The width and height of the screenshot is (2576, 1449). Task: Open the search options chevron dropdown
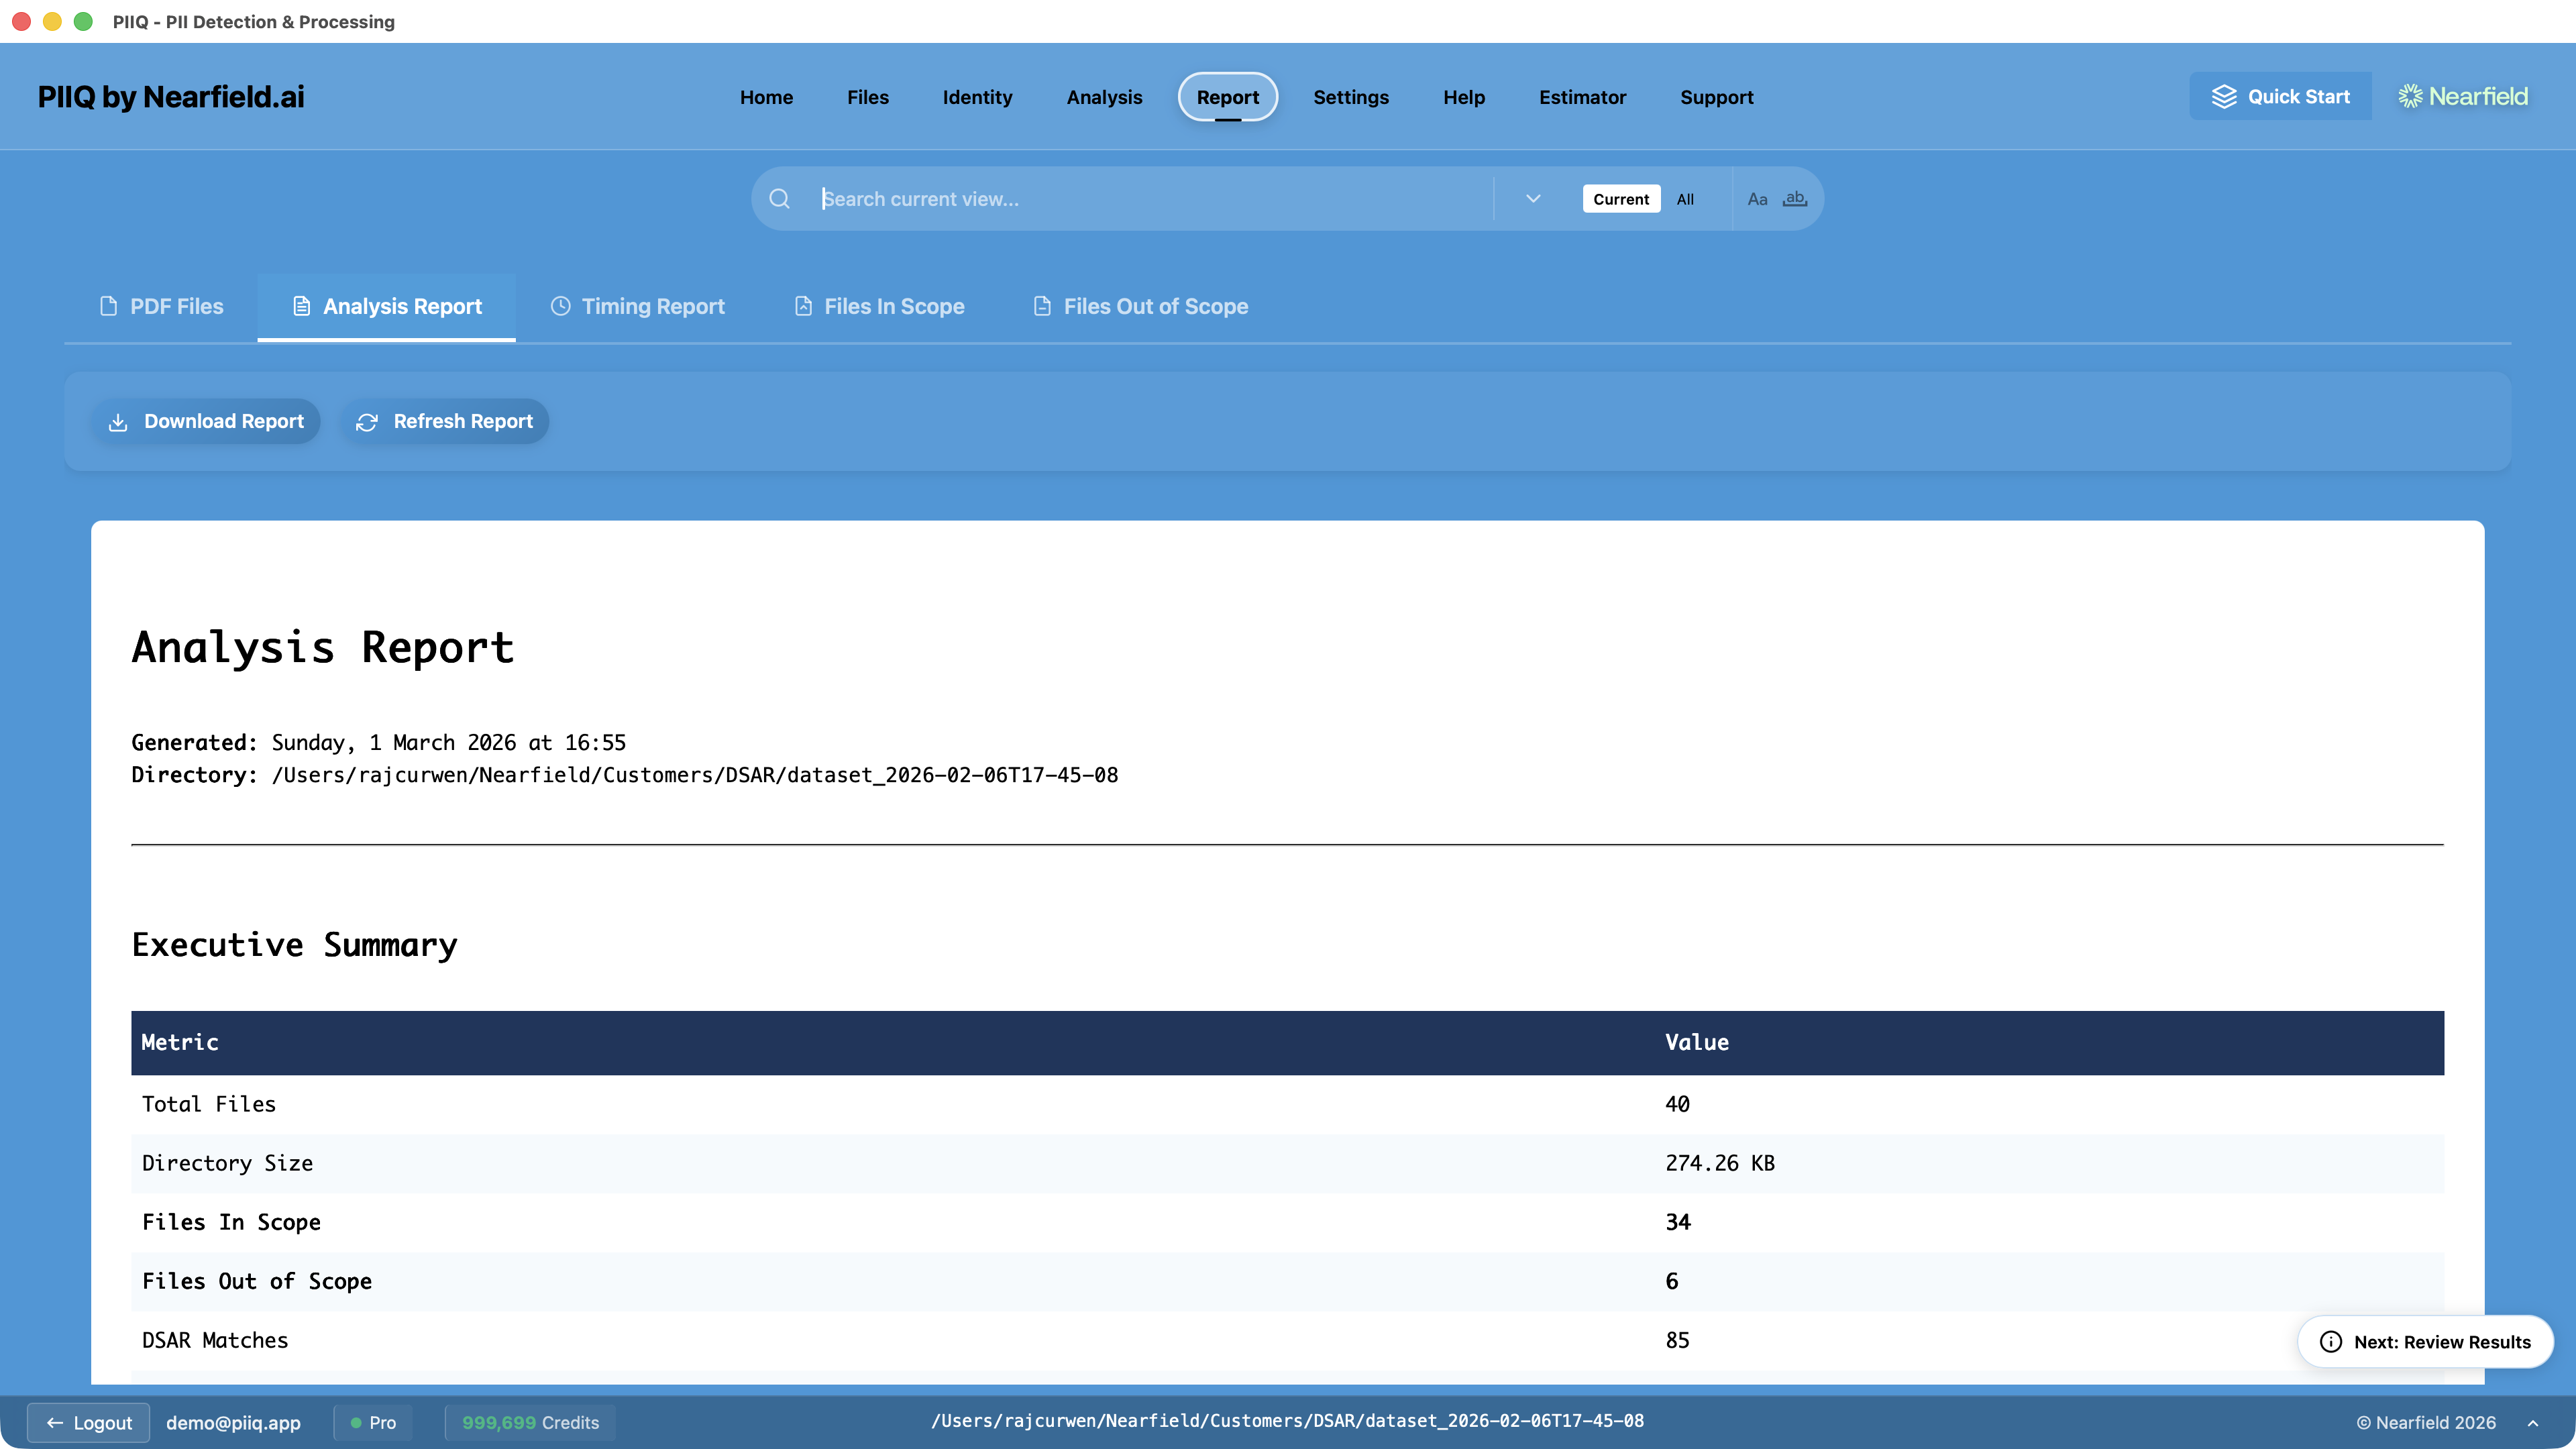[x=1532, y=198]
